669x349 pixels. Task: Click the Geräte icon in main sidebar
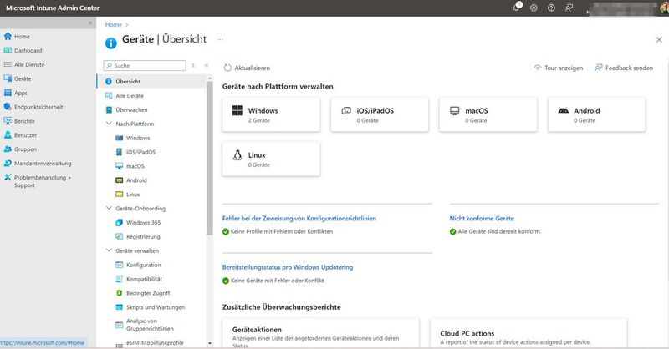[x=8, y=78]
